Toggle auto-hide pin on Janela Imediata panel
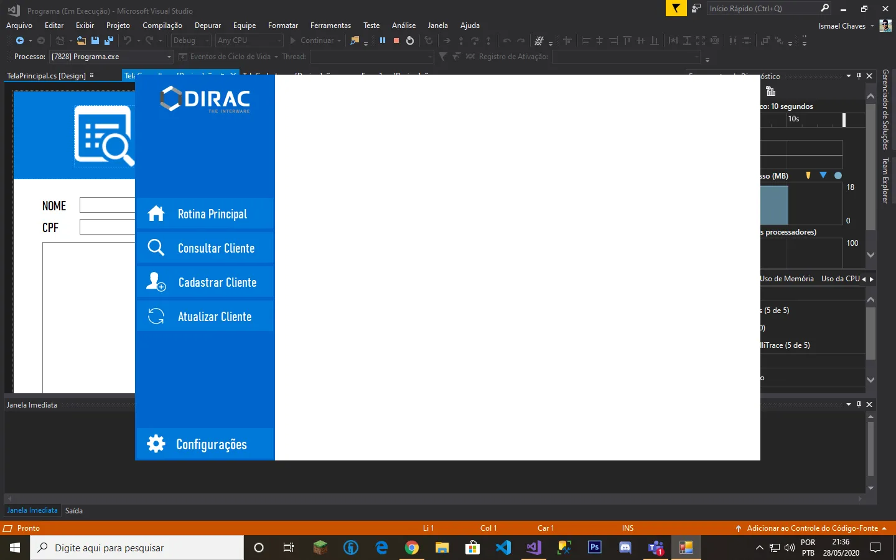This screenshot has width=896, height=560. (x=859, y=404)
